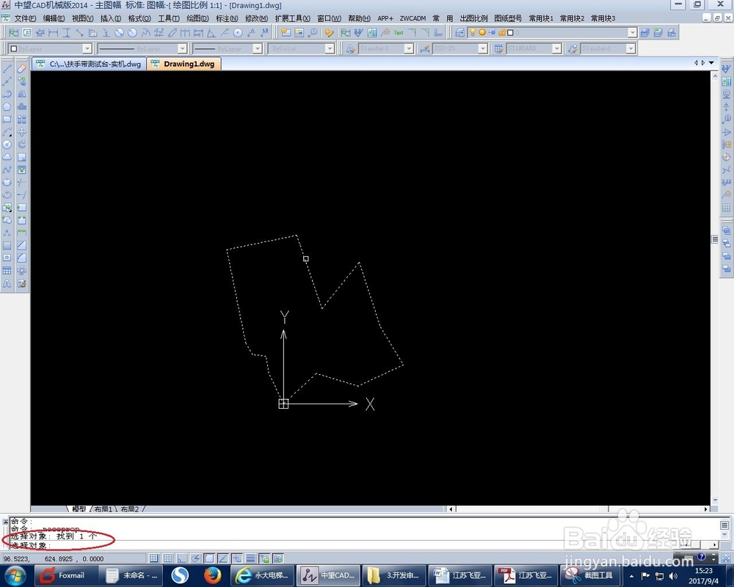This screenshot has height=587, width=734.
Task: Expand the layer list dropdown
Action: pos(633,33)
